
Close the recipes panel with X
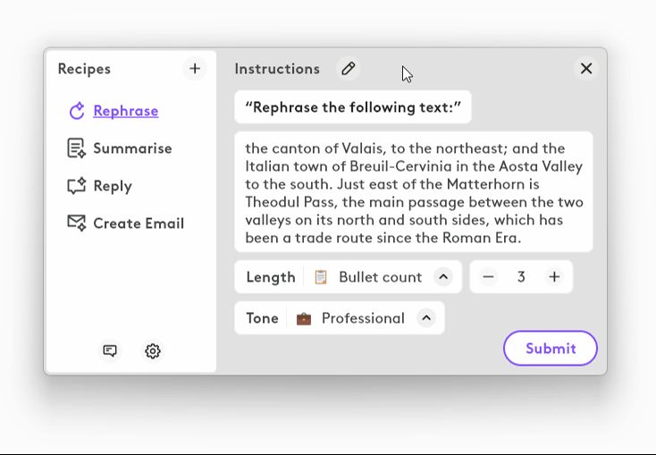click(586, 69)
